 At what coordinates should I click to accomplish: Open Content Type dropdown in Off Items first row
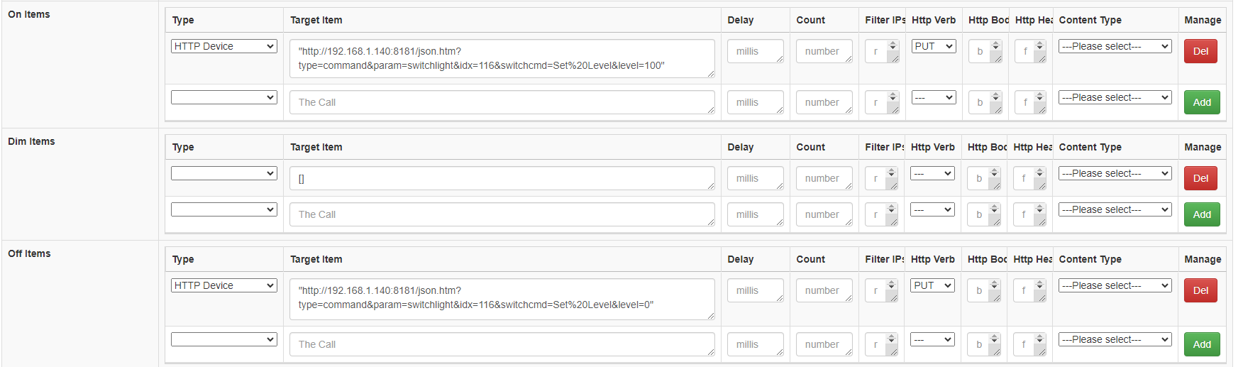tap(1115, 285)
